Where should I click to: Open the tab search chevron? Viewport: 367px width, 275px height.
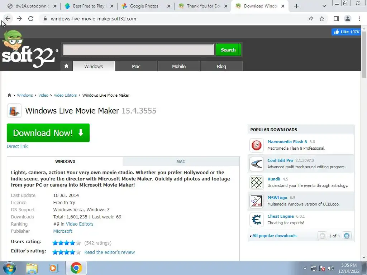click(x=324, y=6)
